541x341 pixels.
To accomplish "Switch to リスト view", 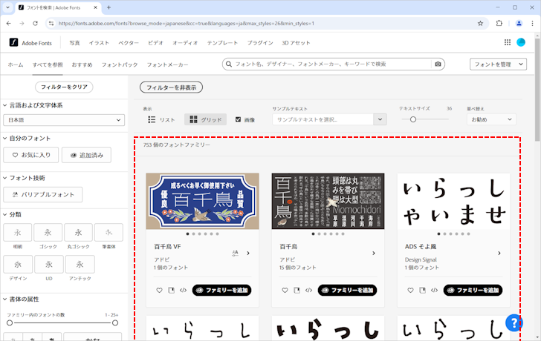I will click(161, 119).
